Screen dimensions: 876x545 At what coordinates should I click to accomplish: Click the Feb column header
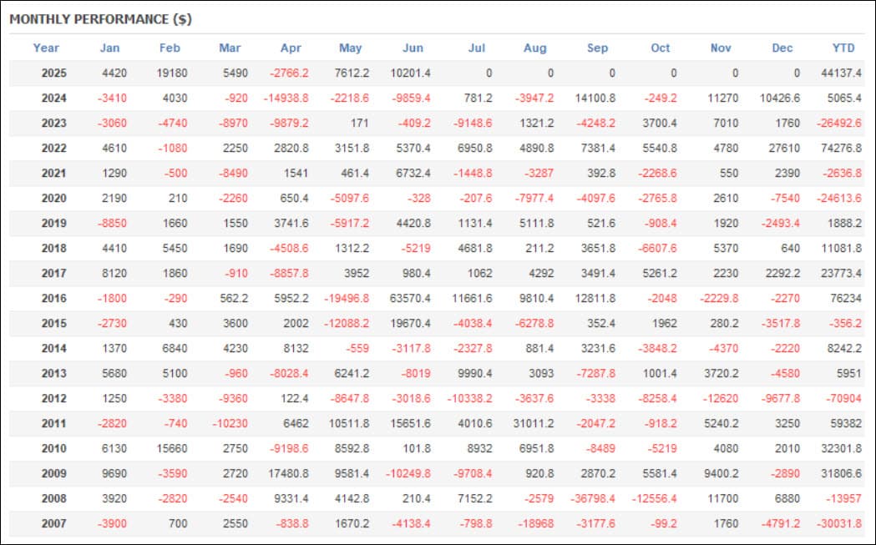[x=170, y=48]
